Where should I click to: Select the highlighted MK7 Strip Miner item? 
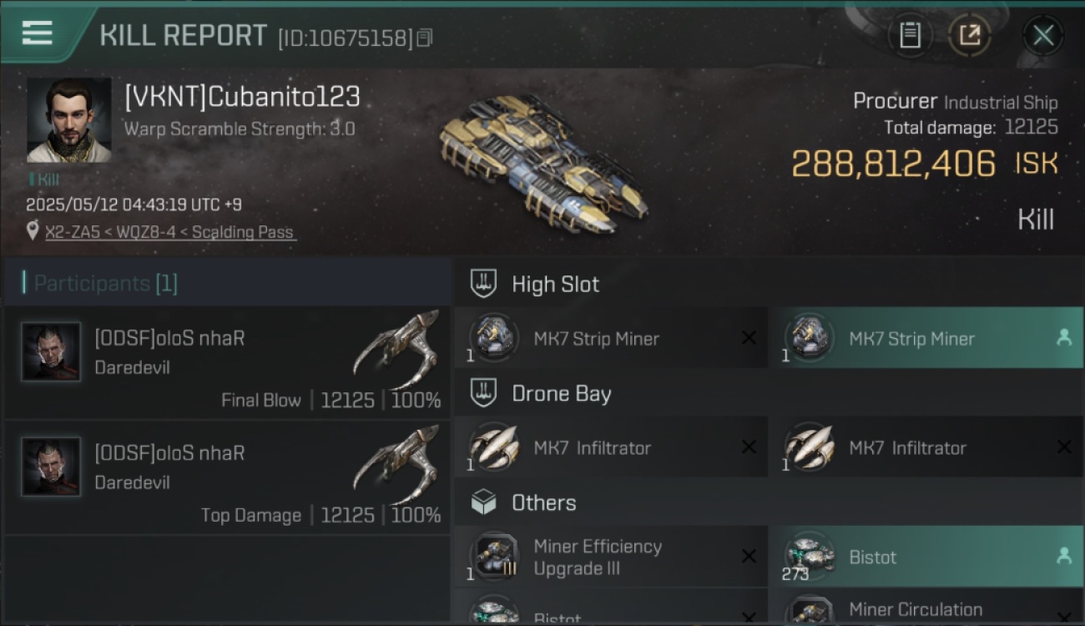(926, 338)
